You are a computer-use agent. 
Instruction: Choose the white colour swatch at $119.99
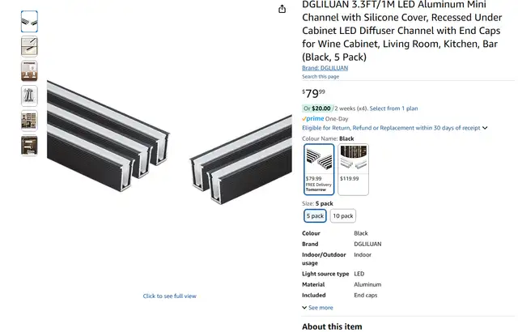coord(353,169)
